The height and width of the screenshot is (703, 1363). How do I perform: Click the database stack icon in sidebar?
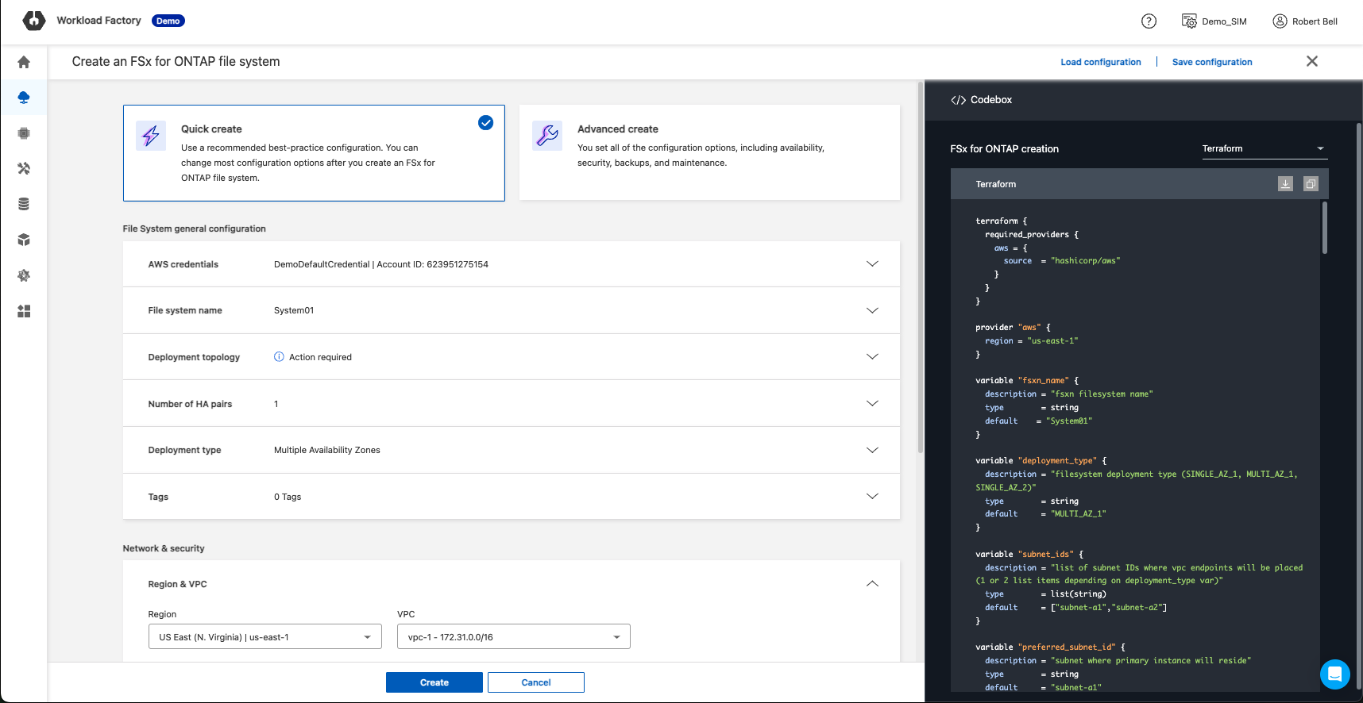pyautogui.click(x=24, y=204)
